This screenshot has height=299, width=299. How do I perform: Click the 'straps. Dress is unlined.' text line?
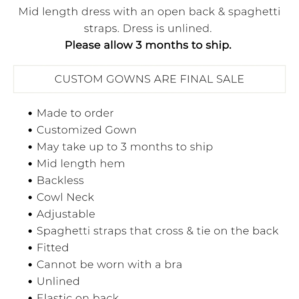[148, 28]
